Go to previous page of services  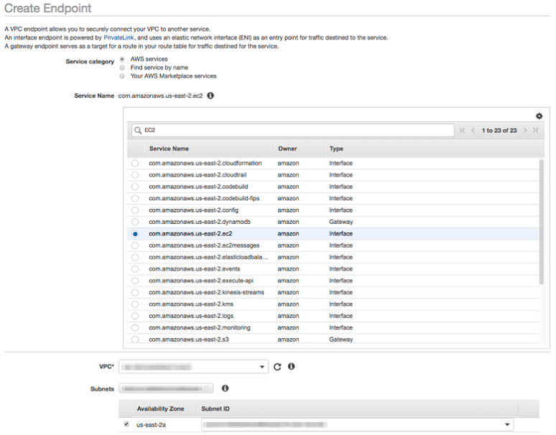tap(473, 131)
